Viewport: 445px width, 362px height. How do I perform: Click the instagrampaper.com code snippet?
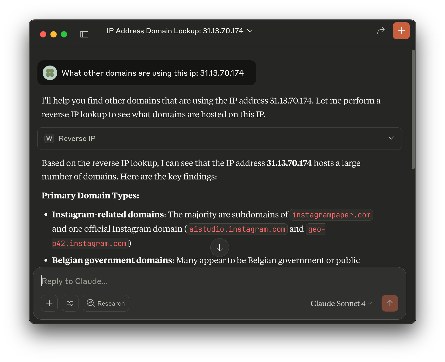[x=331, y=215]
